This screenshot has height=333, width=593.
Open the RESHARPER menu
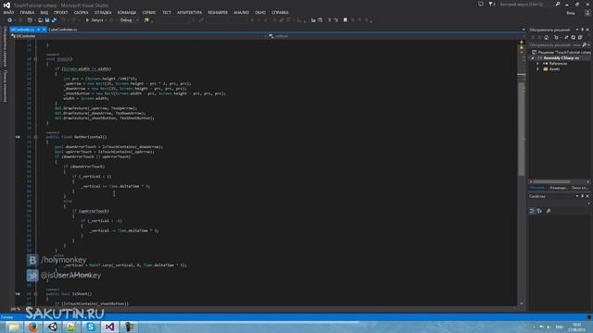pos(218,12)
